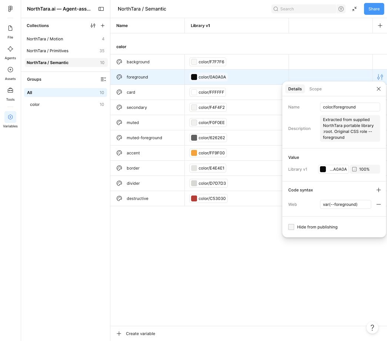
Task: Add another code syntax with plus
Action: point(378,190)
